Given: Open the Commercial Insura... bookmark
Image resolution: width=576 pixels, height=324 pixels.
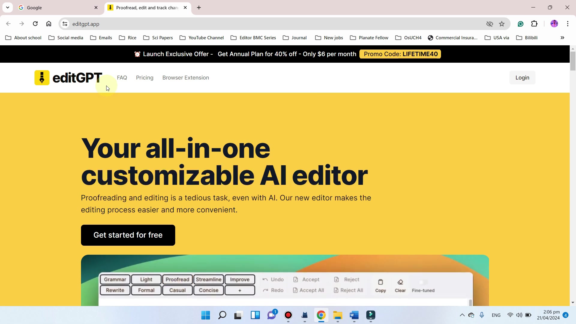Looking at the screenshot, I should tap(453, 38).
